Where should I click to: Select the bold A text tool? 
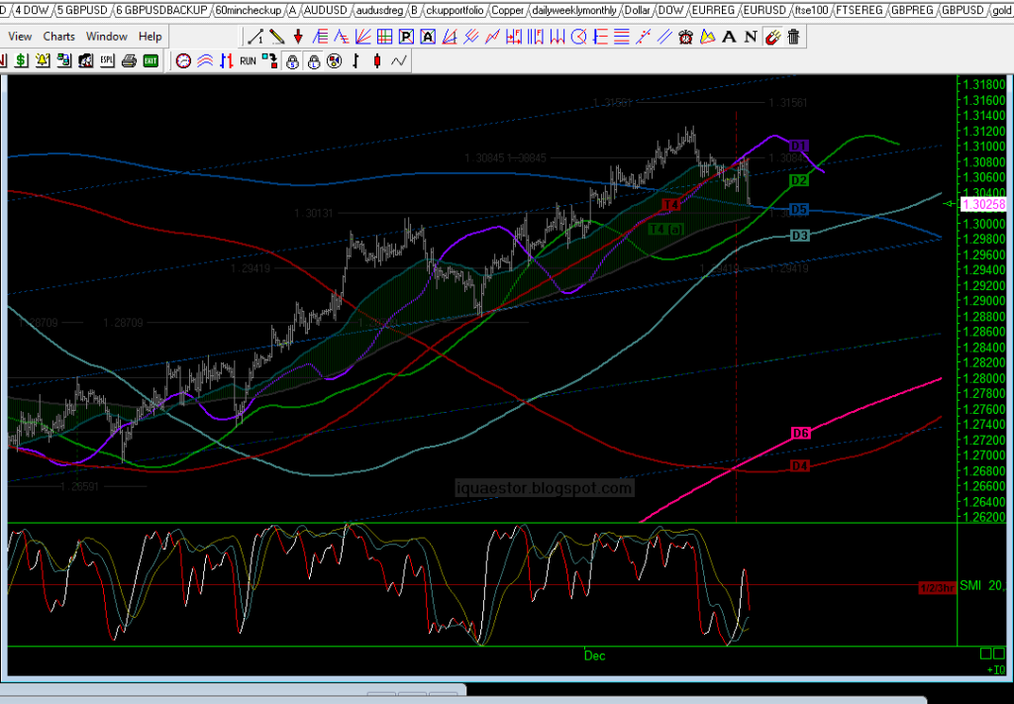[730, 37]
